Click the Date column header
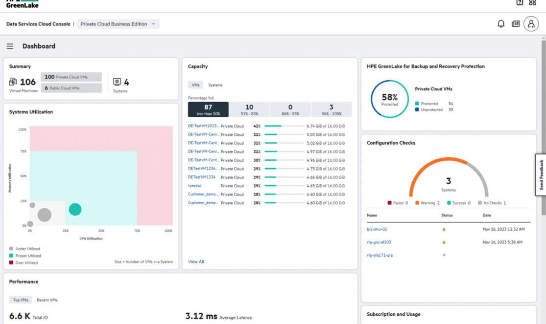 pos(486,215)
